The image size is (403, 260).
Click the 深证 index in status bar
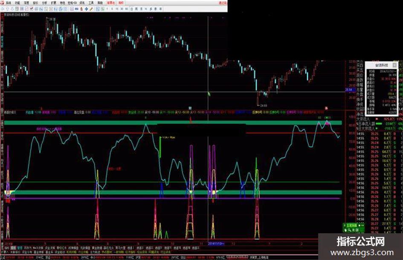click(x=47, y=257)
